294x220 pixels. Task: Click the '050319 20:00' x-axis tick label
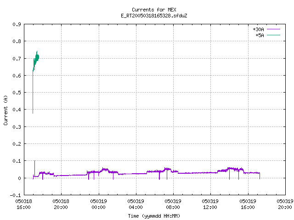click(285, 204)
